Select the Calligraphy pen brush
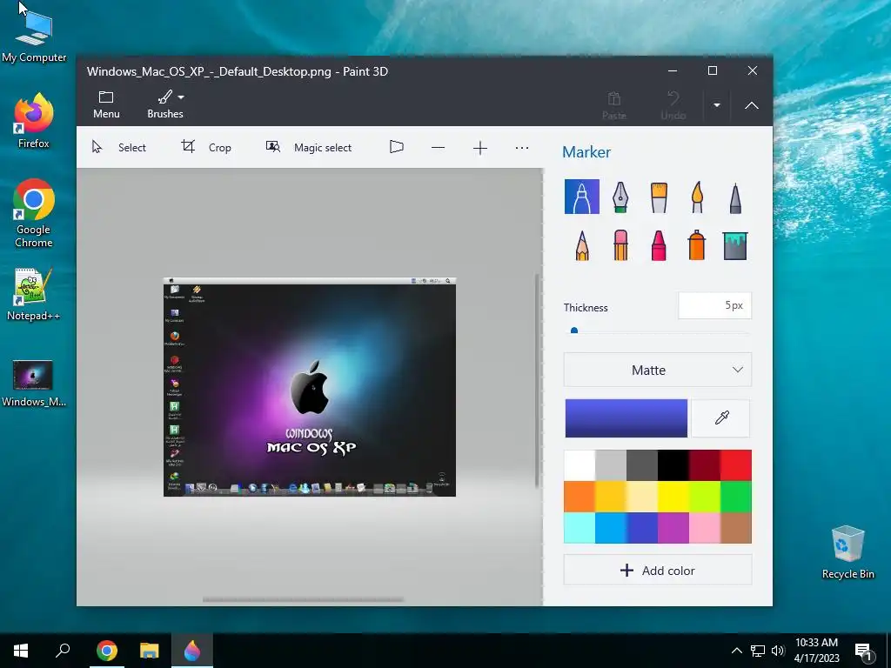The image size is (891, 668). point(620,197)
